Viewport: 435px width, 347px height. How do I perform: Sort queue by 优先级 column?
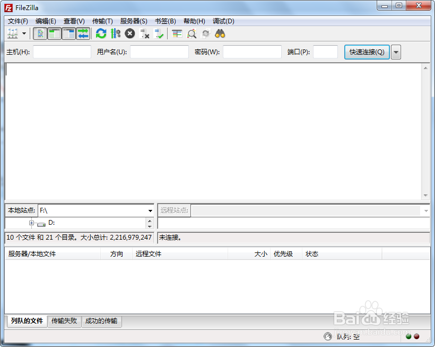286,253
